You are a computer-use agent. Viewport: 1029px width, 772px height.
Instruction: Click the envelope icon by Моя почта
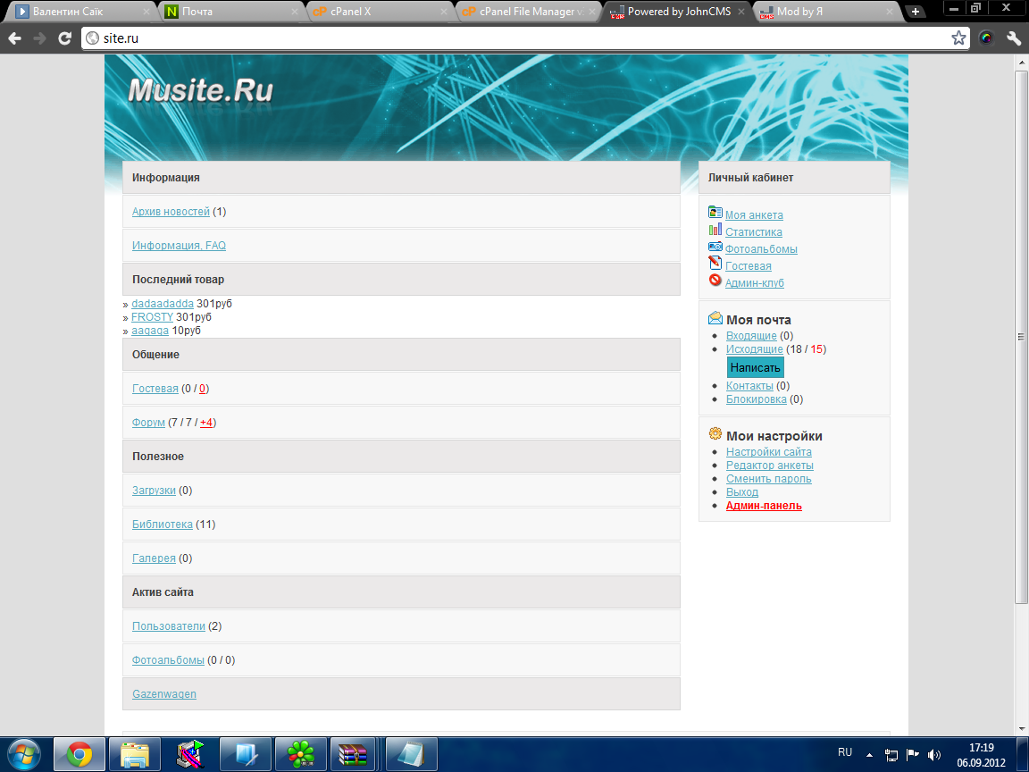click(x=715, y=318)
